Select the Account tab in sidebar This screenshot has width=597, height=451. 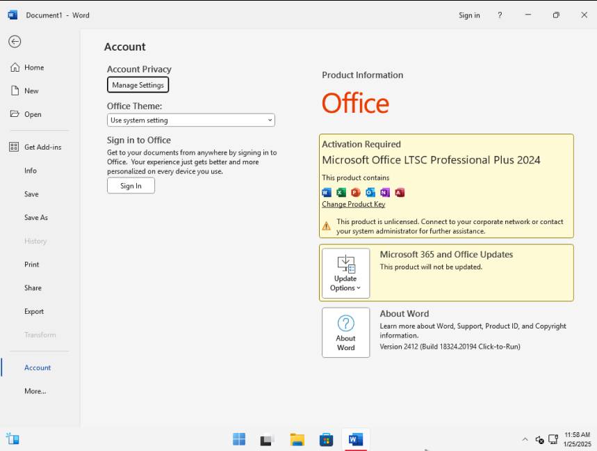38,367
